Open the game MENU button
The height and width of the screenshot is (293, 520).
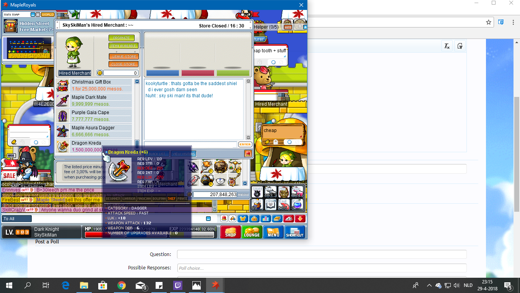[x=273, y=232]
